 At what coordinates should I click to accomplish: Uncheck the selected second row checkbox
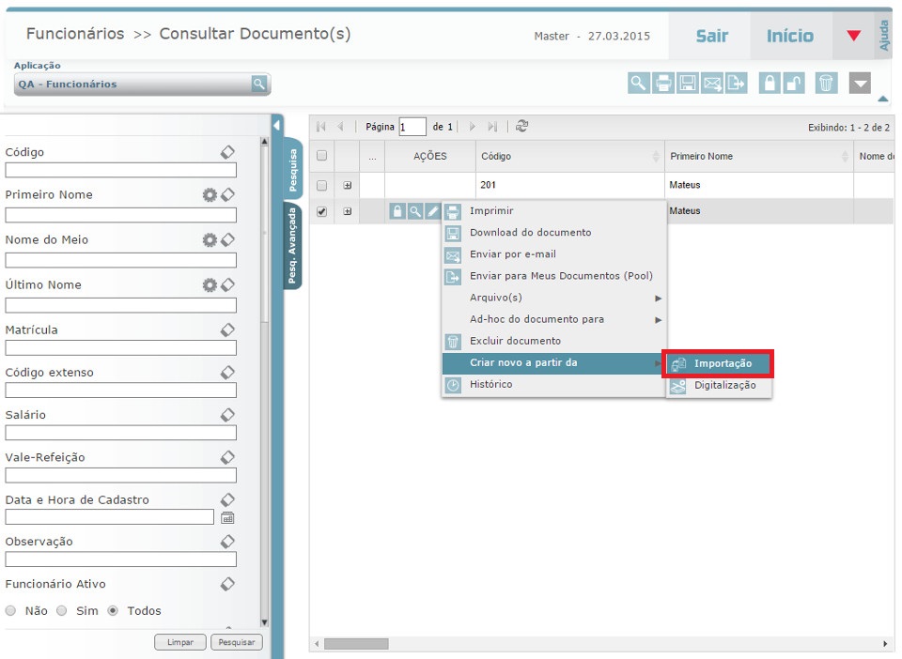click(322, 212)
